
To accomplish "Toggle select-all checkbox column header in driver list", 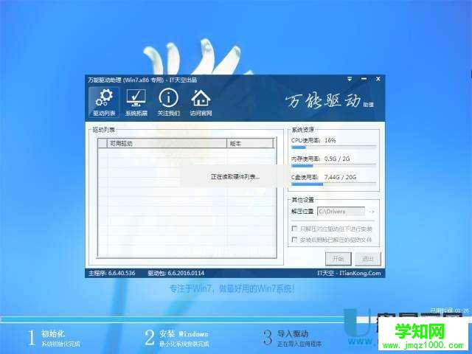I will pyautogui.click(x=103, y=143).
